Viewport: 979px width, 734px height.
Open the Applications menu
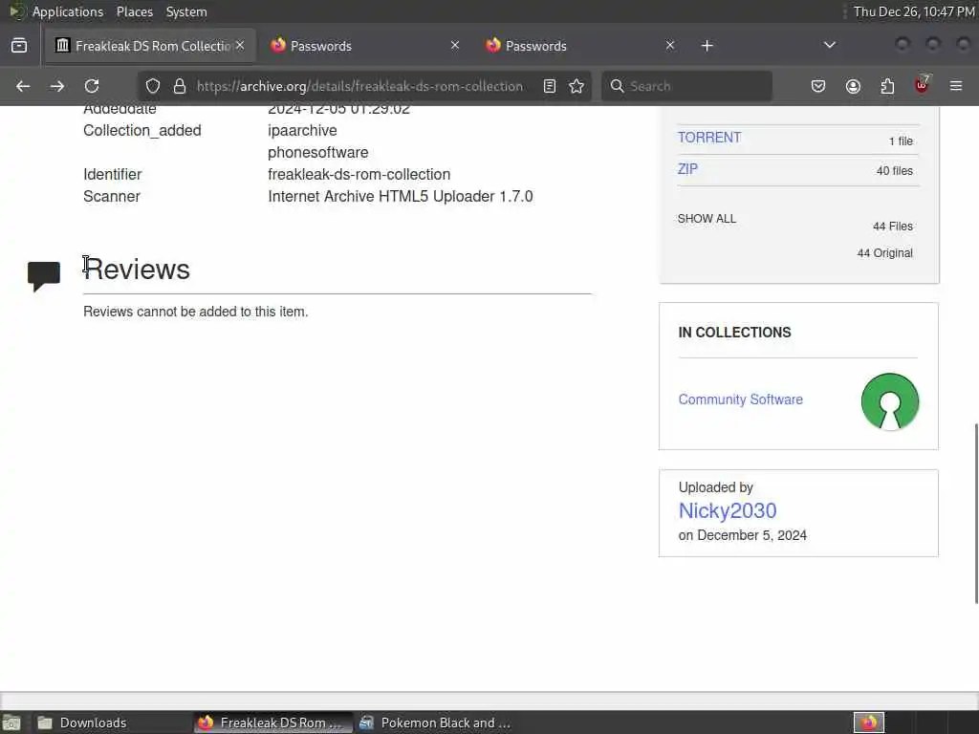pos(68,11)
